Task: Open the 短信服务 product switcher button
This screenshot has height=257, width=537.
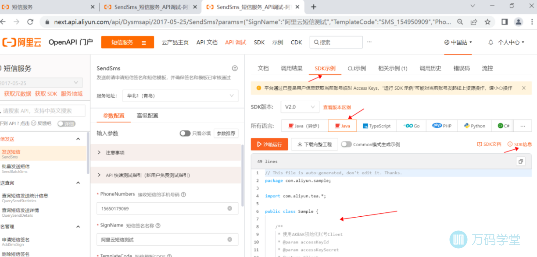Action: [x=128, y=42]
